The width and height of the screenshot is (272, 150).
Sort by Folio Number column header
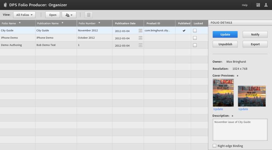pyautogui.click(x=95, y=23)
